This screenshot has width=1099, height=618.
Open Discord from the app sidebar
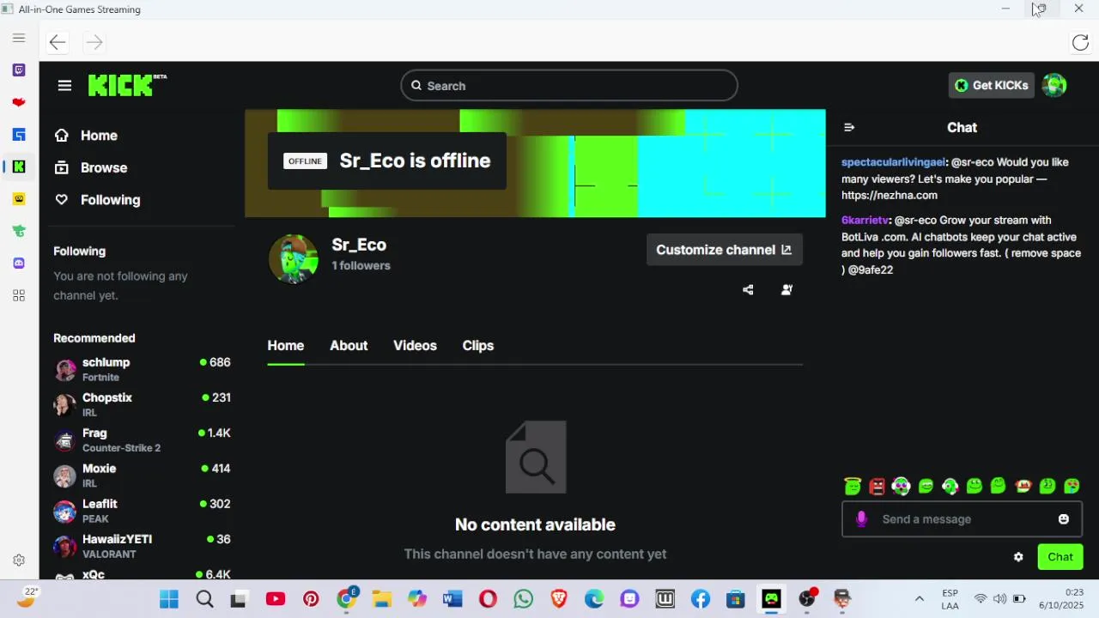coord(19,263)
